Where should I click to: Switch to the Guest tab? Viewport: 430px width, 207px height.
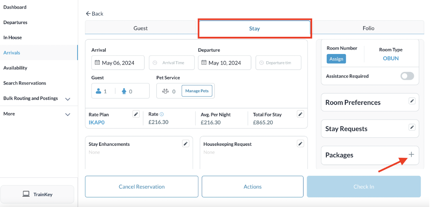(141, 28)
